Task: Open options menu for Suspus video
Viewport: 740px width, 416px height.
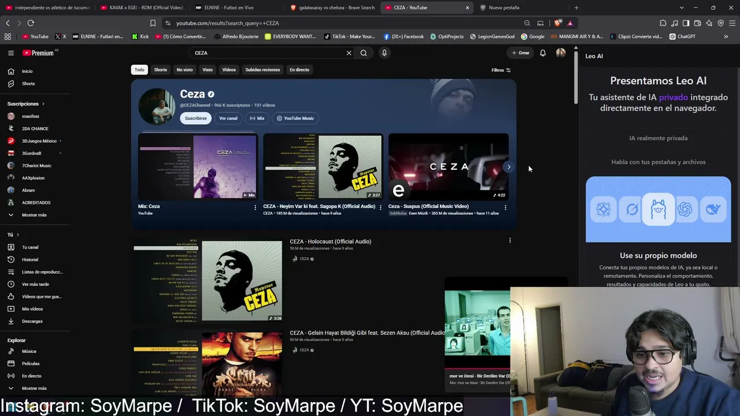Action: tap(505, 207)
